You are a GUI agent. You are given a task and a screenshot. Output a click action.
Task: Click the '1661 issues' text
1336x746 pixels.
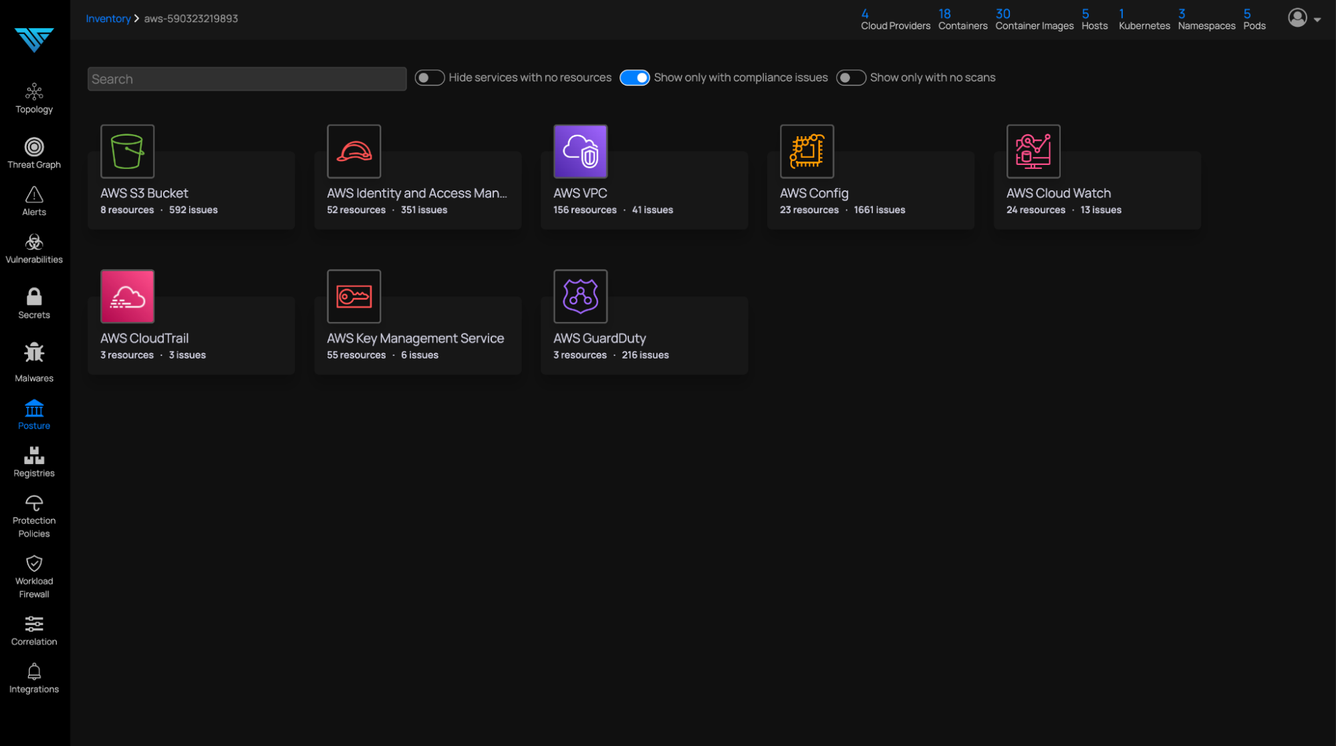[880, 210]
